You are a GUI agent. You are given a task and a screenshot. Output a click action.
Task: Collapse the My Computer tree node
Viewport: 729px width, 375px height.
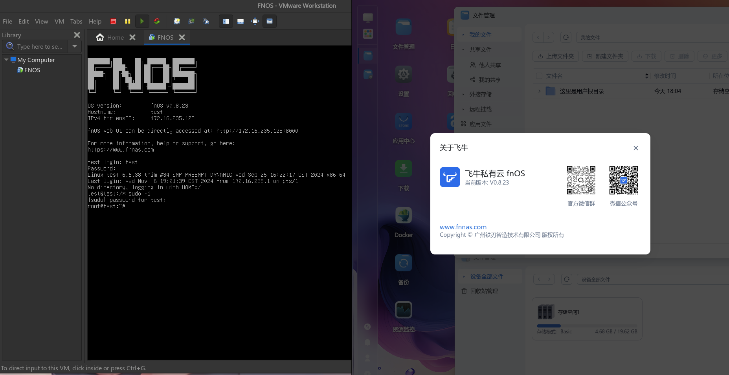pos(6,60)
